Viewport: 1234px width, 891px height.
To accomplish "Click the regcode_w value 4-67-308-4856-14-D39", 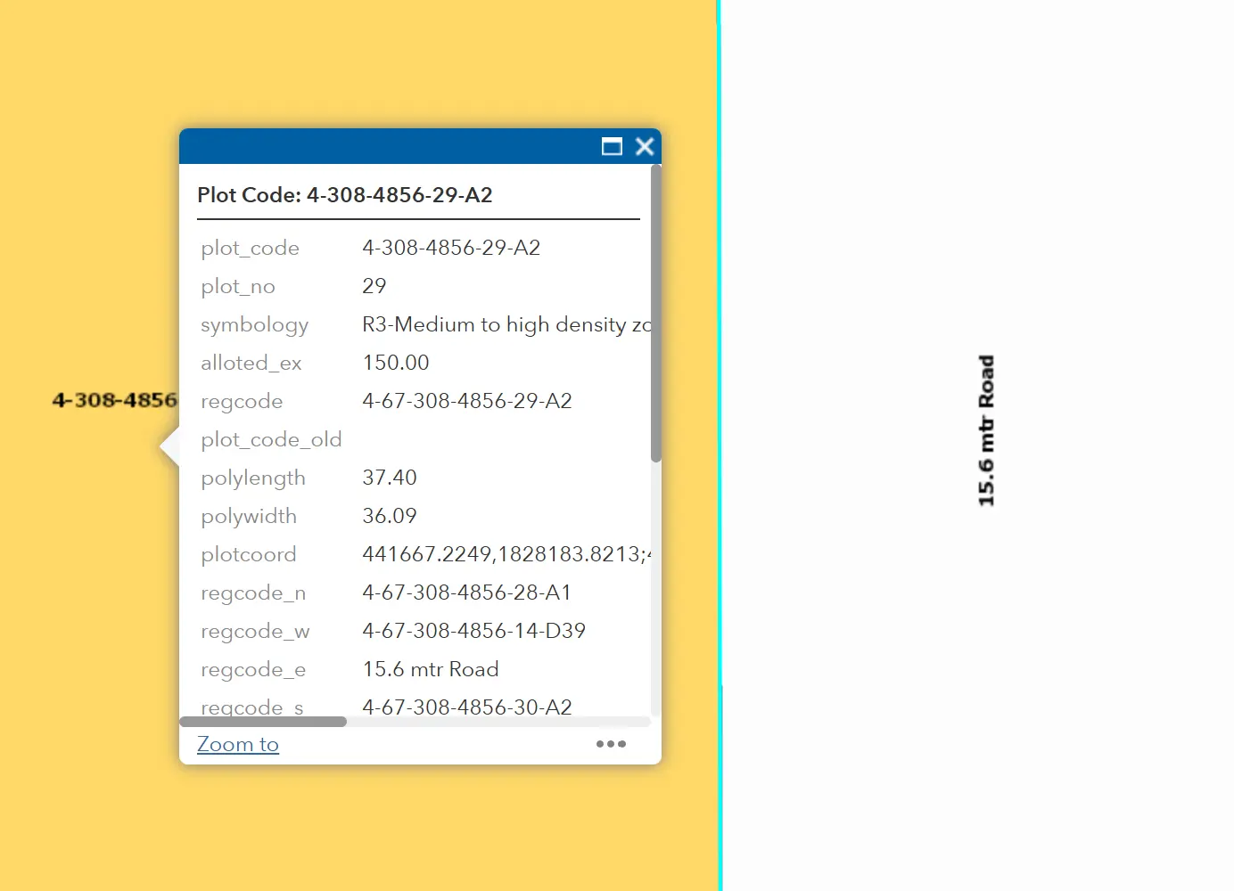I will (x=473, y=631).
